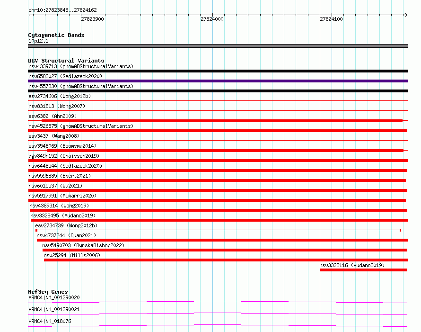Click the red bar of nsv4526875

[218, 131]
